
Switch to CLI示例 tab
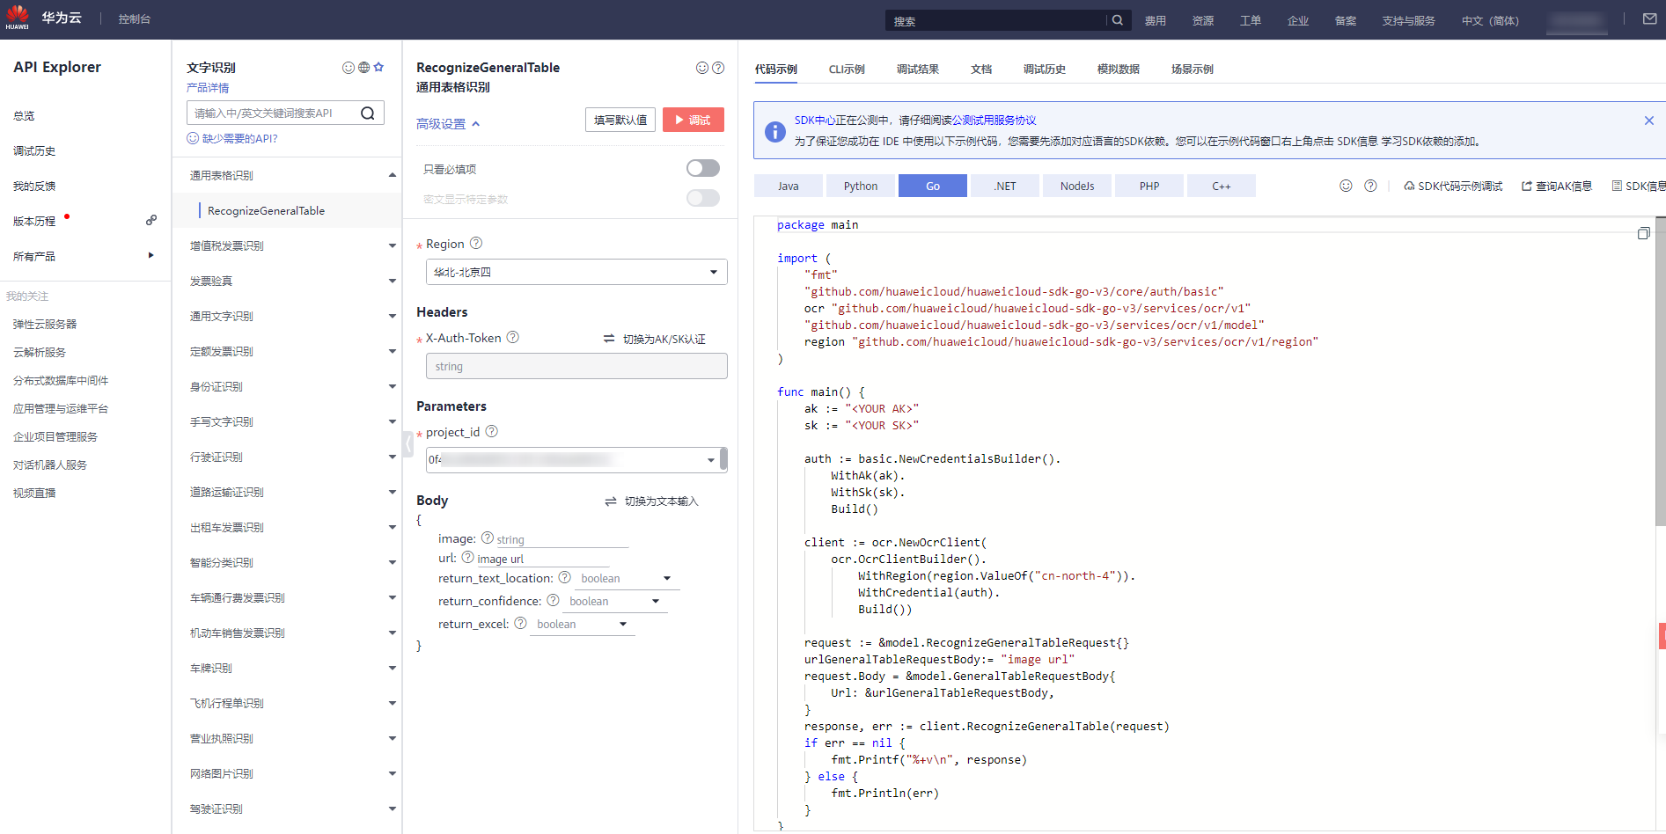(847, 69)
